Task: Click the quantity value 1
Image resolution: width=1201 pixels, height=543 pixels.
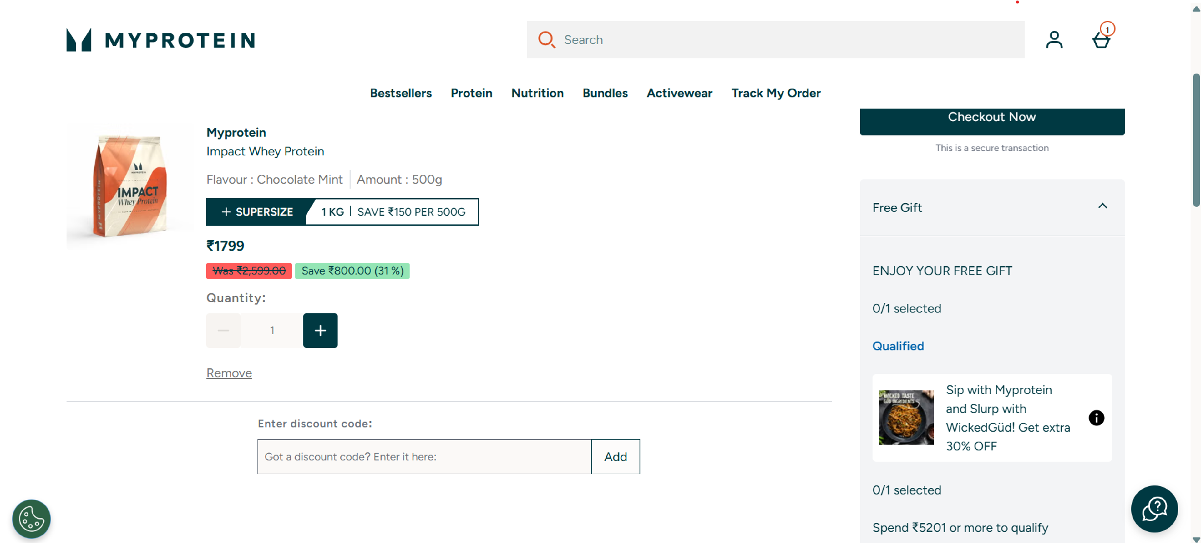Action: [272, 331]
